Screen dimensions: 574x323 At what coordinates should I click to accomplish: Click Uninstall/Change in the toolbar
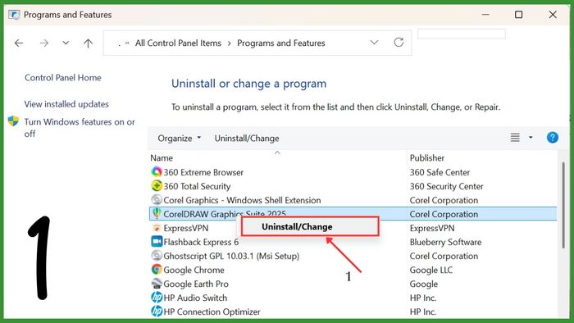click(247, 139)
